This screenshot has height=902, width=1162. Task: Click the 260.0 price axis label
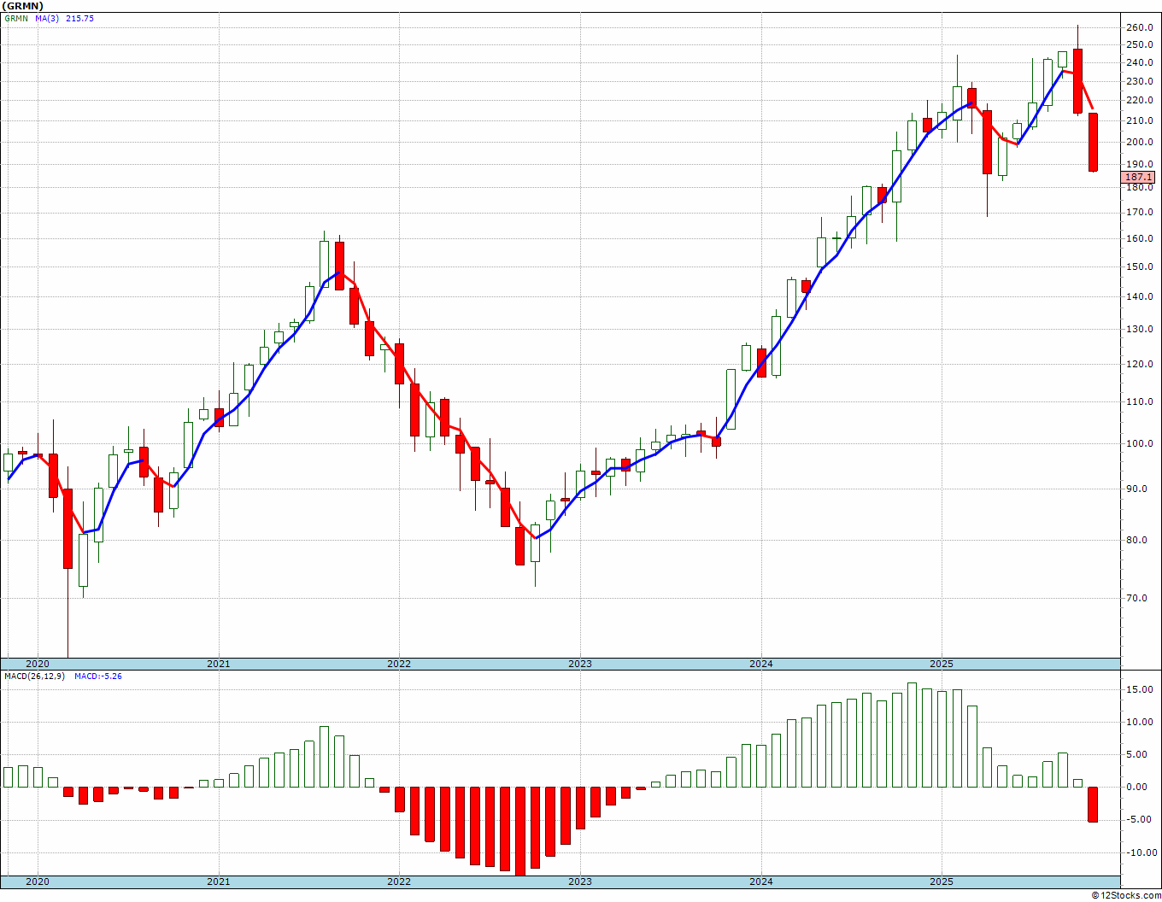[1140, 27]
